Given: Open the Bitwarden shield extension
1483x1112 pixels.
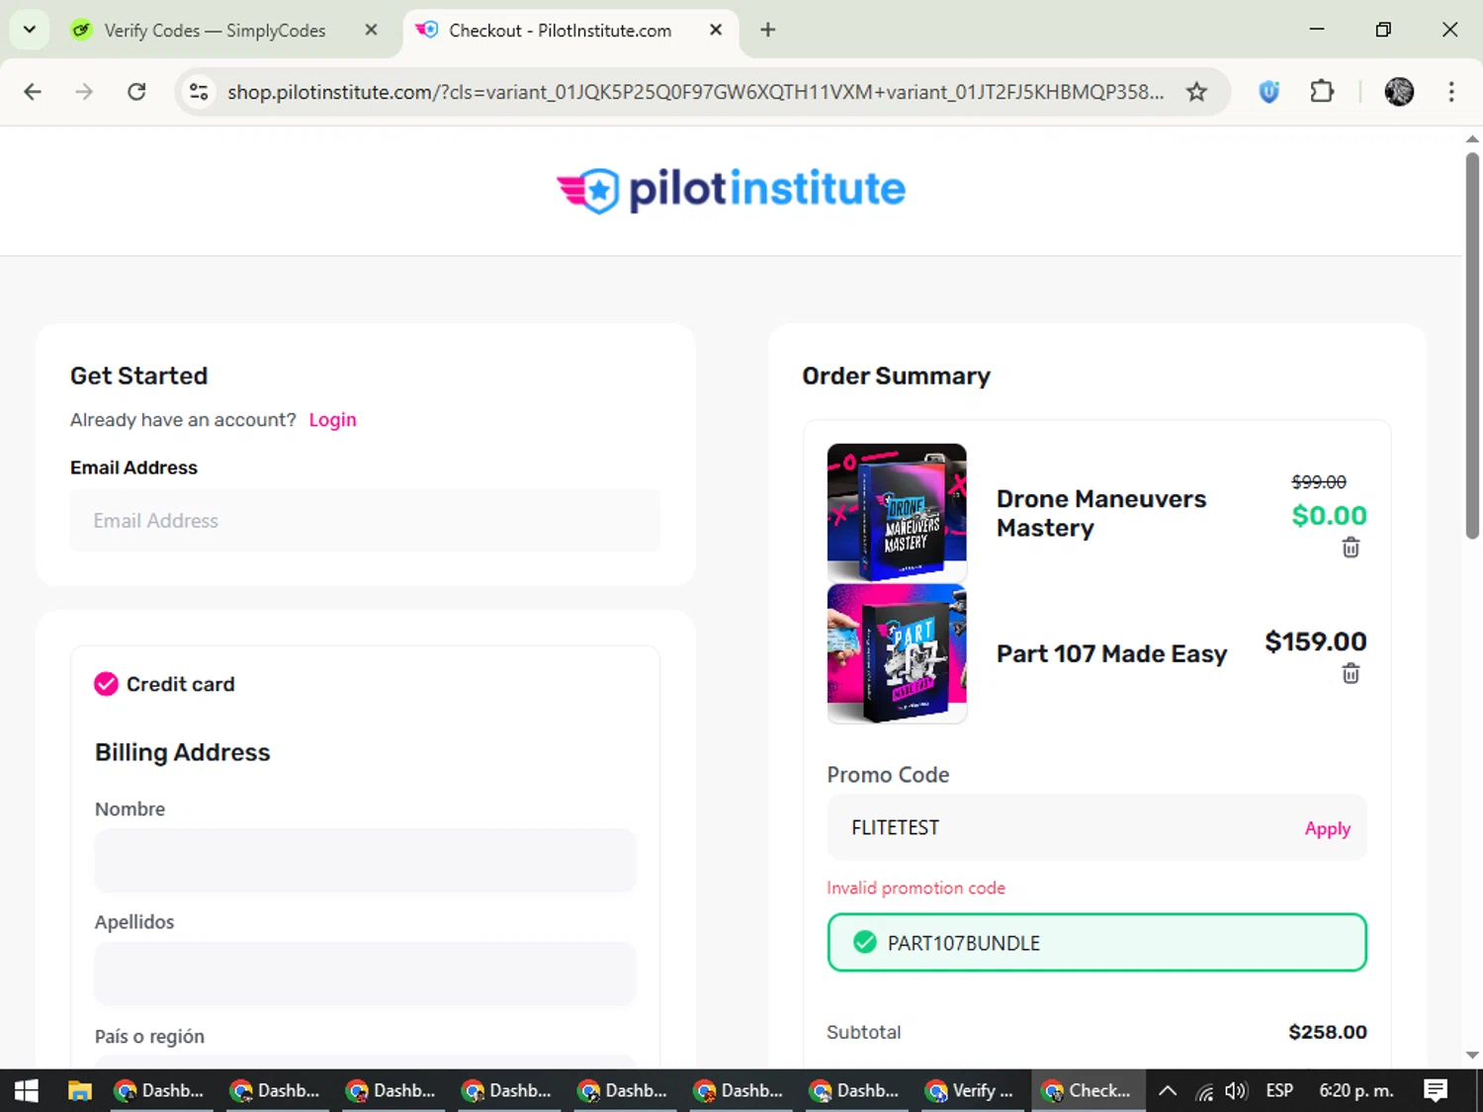Looking at the screenshot, I should click(1269, 92).
